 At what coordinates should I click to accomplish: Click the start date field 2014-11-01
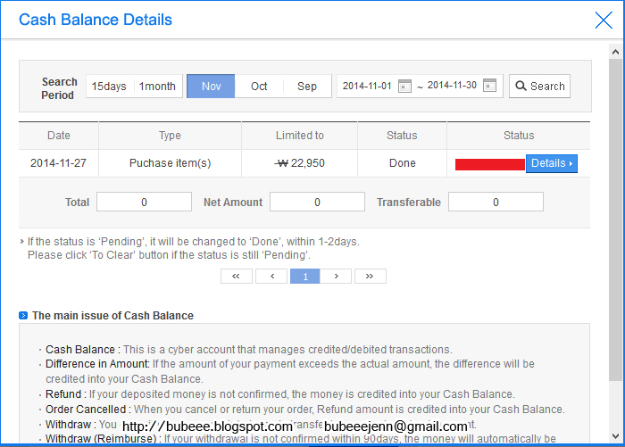pyautogui.click(x=368, y=86)
